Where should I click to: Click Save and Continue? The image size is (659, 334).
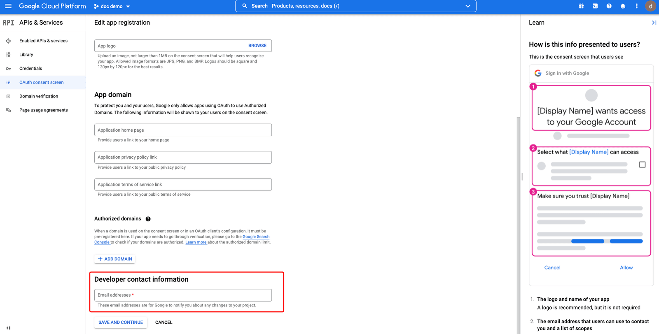click(121, 322)
